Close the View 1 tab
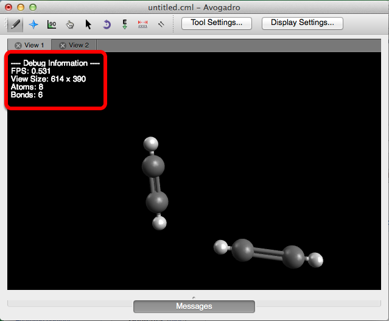The width and height of the screenshot is (389, 321). (18, 45)
